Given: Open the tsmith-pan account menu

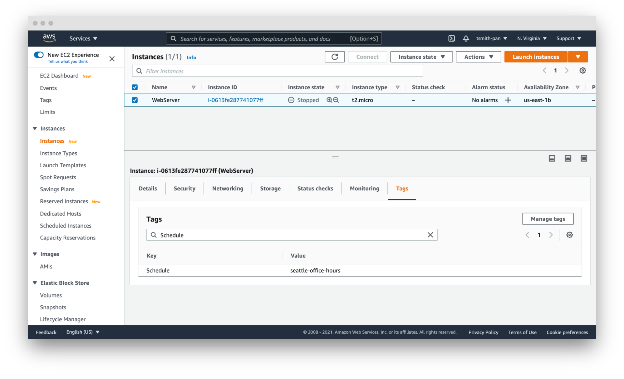Looking at the screenshot, I should [x=491, y=38].
